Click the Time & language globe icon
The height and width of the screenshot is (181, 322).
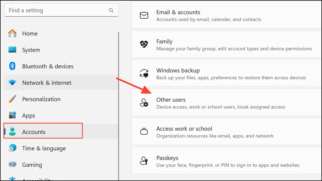(12, 148)
